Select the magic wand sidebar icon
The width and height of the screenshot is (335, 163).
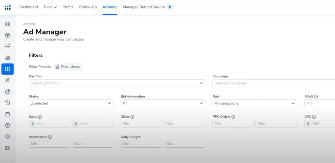coord(8,80)
